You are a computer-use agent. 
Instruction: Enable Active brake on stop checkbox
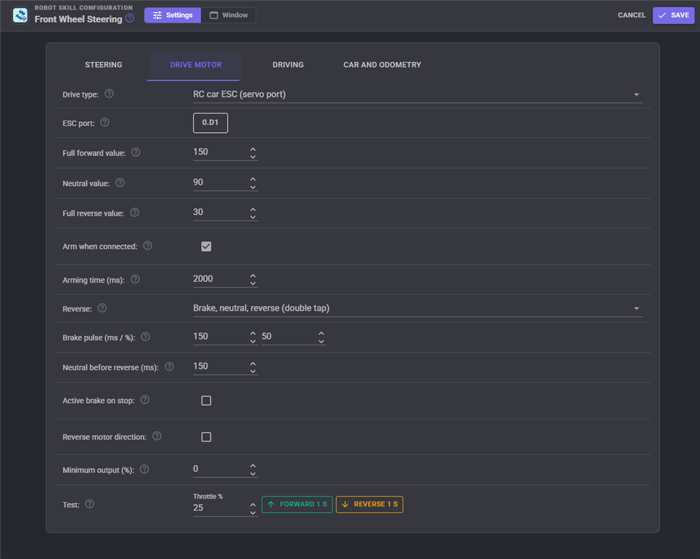tap(206, 401)
